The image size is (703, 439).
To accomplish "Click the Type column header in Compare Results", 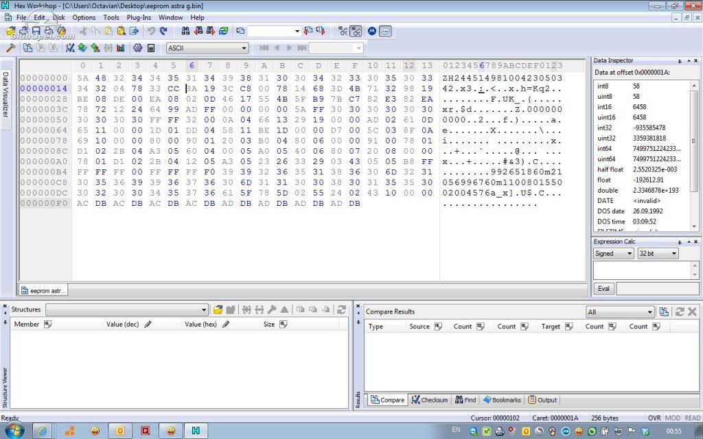I will point(384,326).
